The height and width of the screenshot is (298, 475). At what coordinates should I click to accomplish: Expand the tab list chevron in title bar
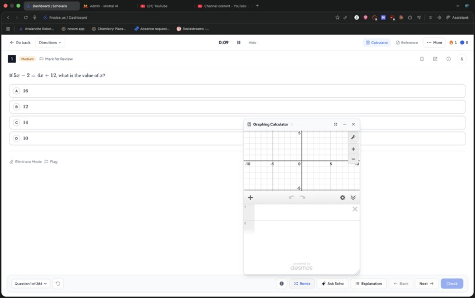(x=457, y=6)
